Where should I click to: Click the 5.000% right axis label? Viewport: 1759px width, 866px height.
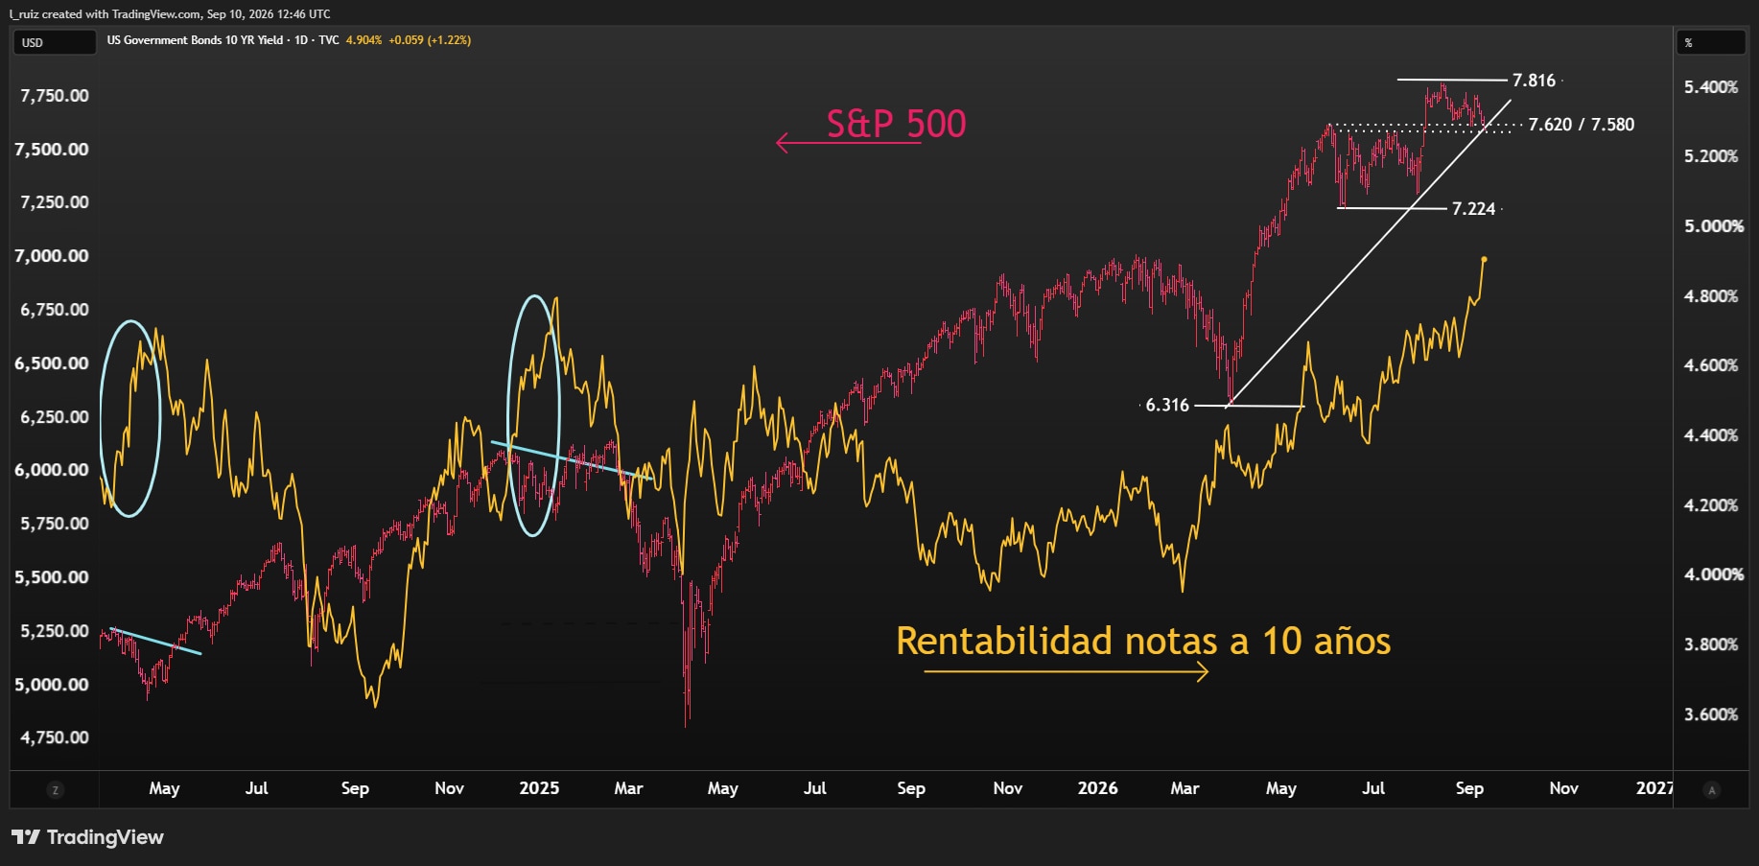coord(1714,226)
